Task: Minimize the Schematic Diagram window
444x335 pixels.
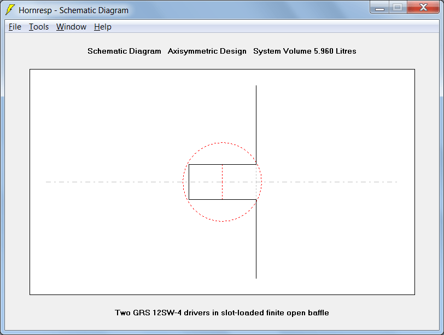Action: [x=379, y=8]
